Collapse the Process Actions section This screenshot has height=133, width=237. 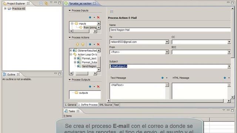click(x=70, y=37)
